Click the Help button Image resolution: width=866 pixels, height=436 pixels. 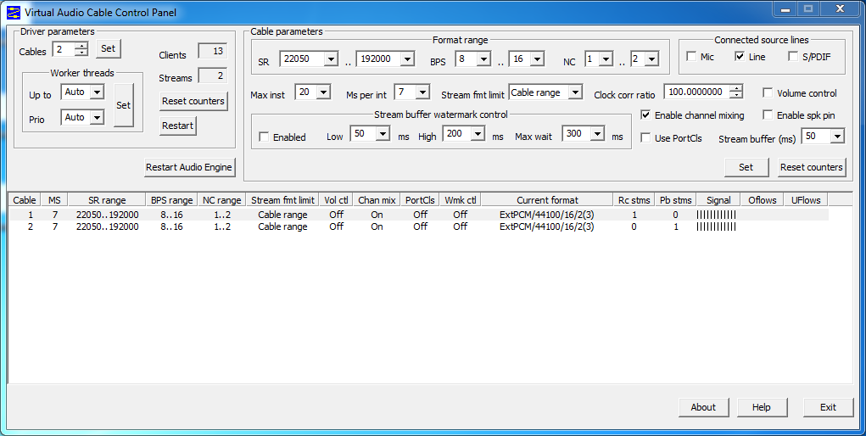tap(761, 407)
